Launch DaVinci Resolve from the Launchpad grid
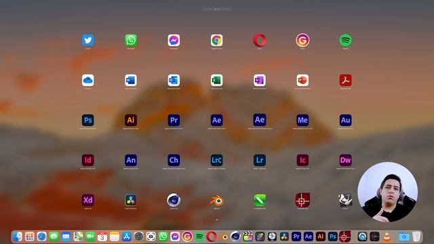 tap(131, 200)
